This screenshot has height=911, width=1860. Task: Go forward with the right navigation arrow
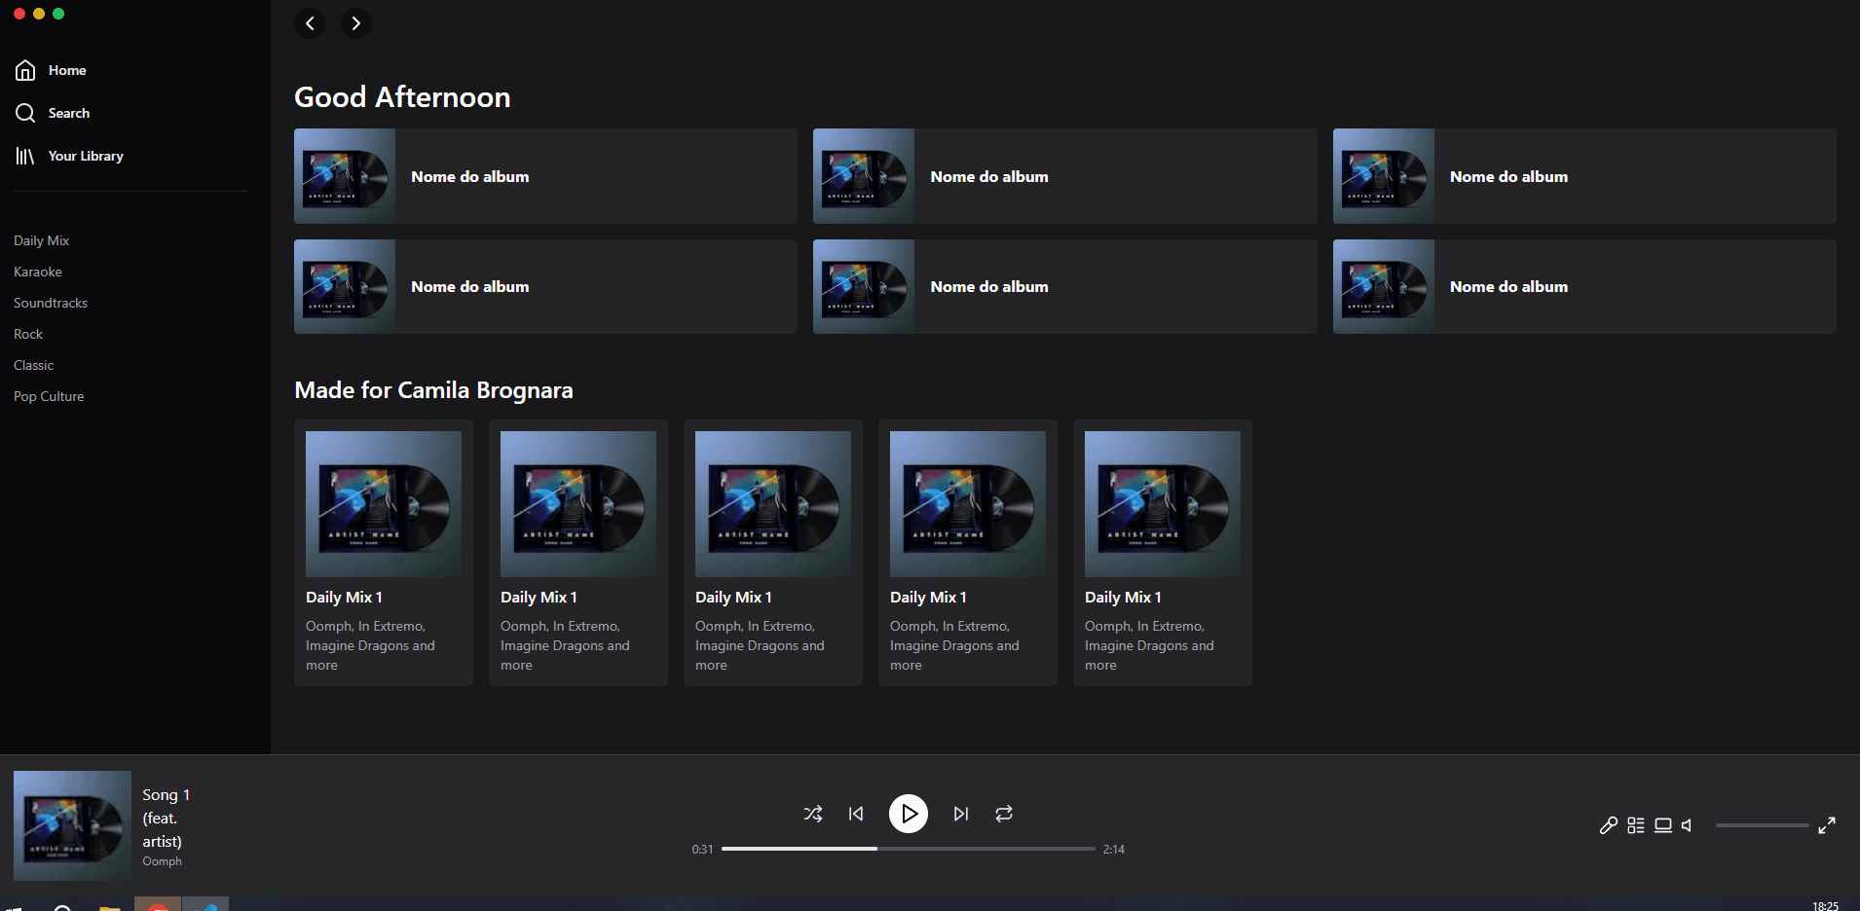tap(355, 22)
